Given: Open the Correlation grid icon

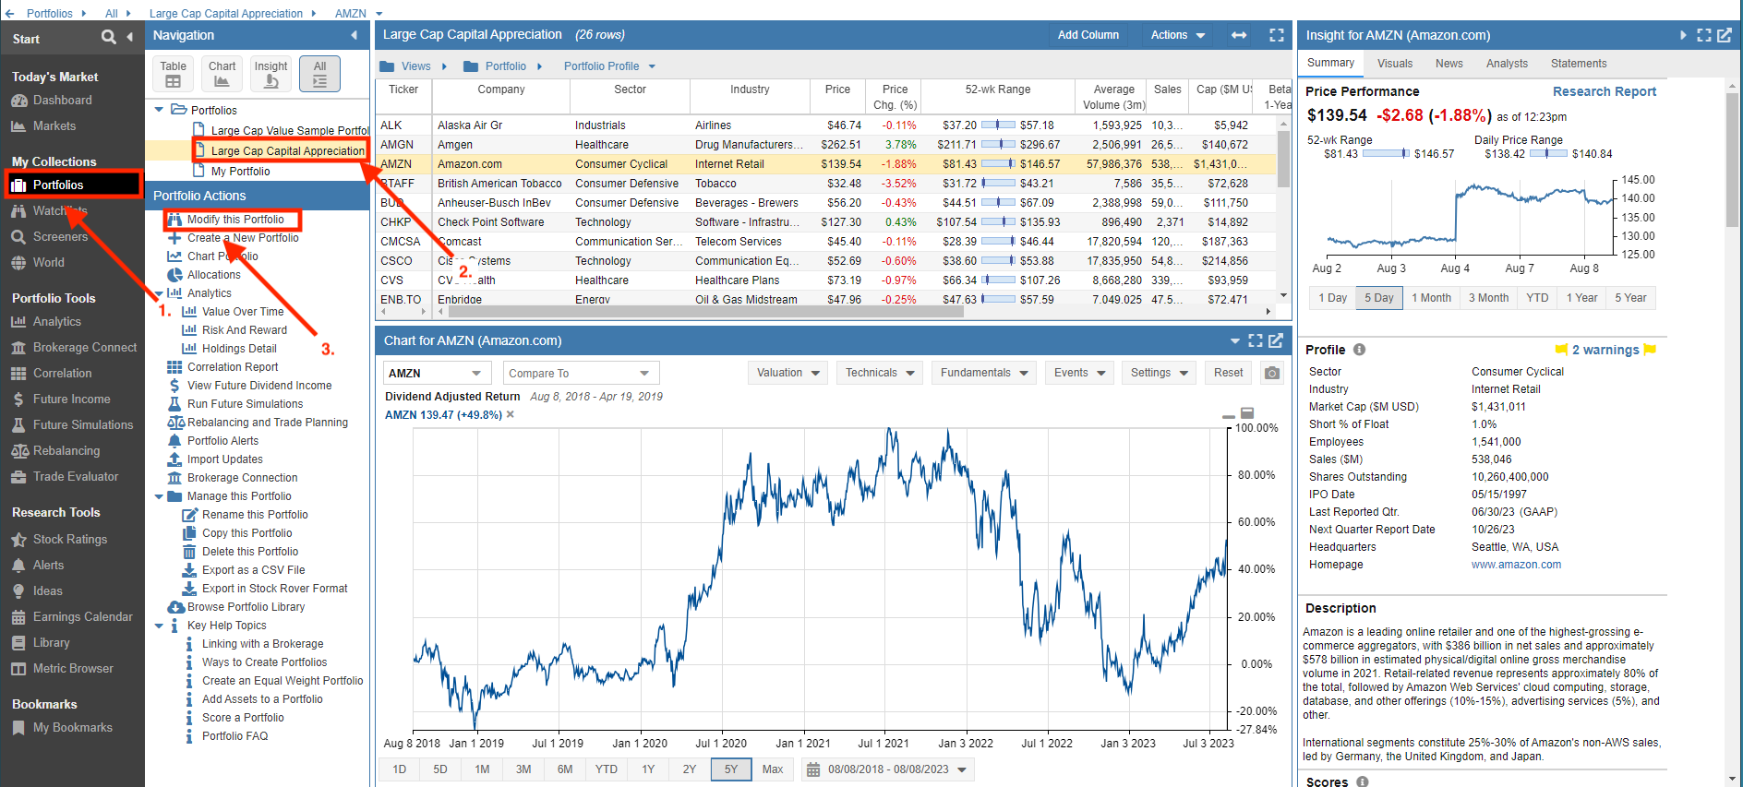Looking at the screenshot, I should tap(18, 374).
